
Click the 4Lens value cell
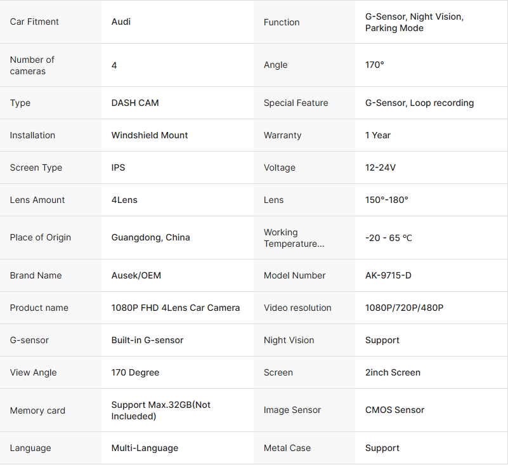(x=124, y=200)
